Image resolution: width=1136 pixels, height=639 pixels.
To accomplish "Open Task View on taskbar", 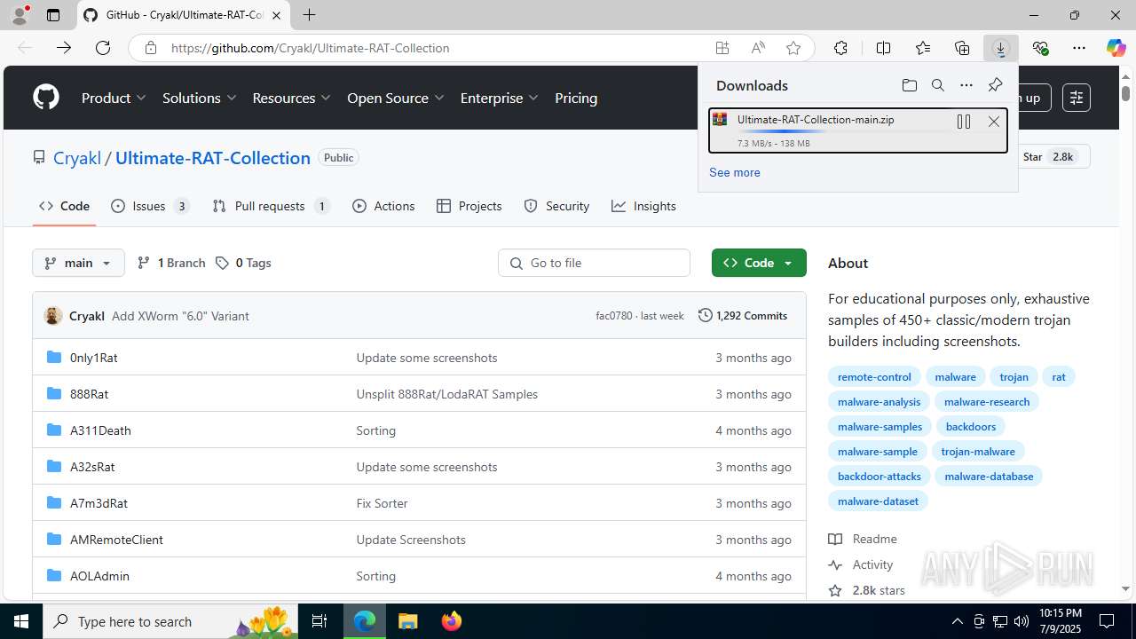I will coord(319,621).
